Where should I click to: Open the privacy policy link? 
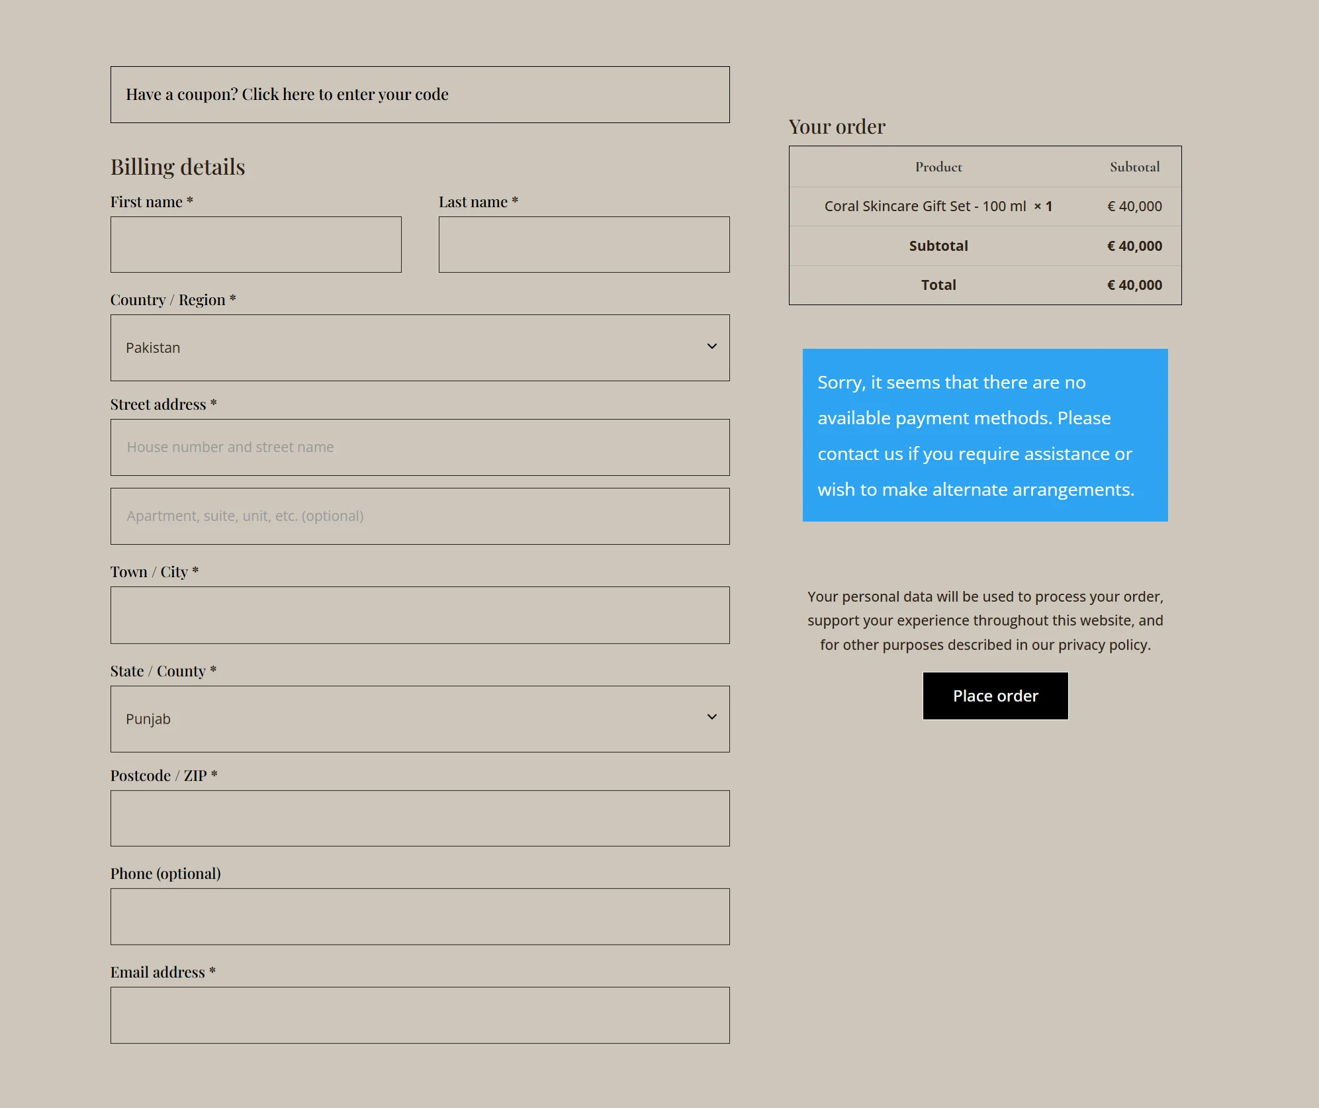(1103, 645)
